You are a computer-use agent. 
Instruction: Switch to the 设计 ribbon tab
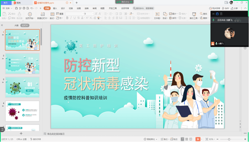coord(63,8)
